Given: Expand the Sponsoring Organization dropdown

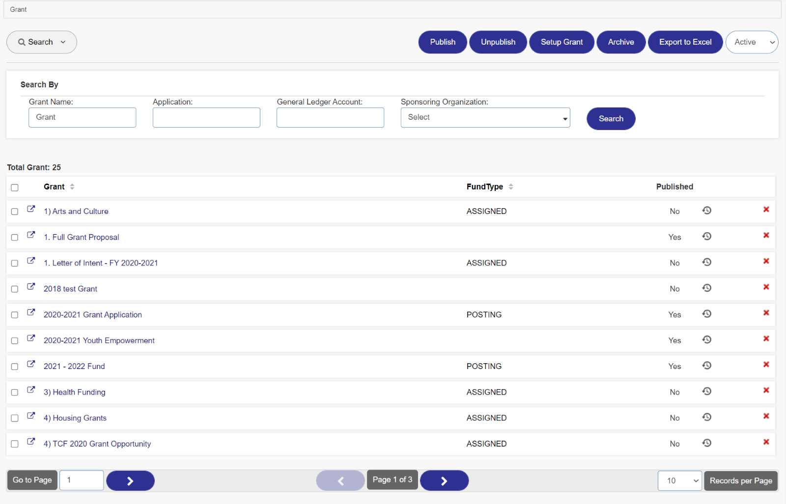Looking at the screenshot, I should (485, 118).
